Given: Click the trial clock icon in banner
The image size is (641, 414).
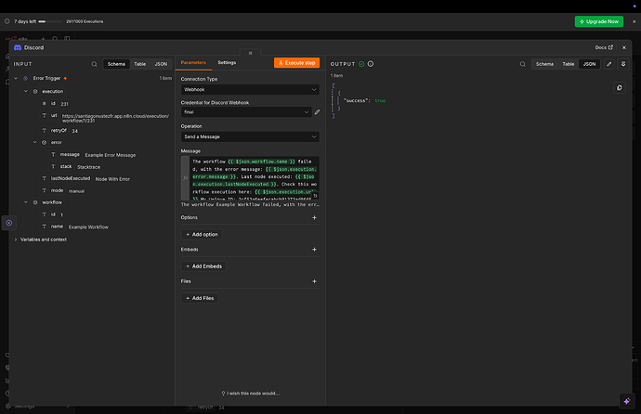Looking at the screenshot, I should tap(7, 21).
